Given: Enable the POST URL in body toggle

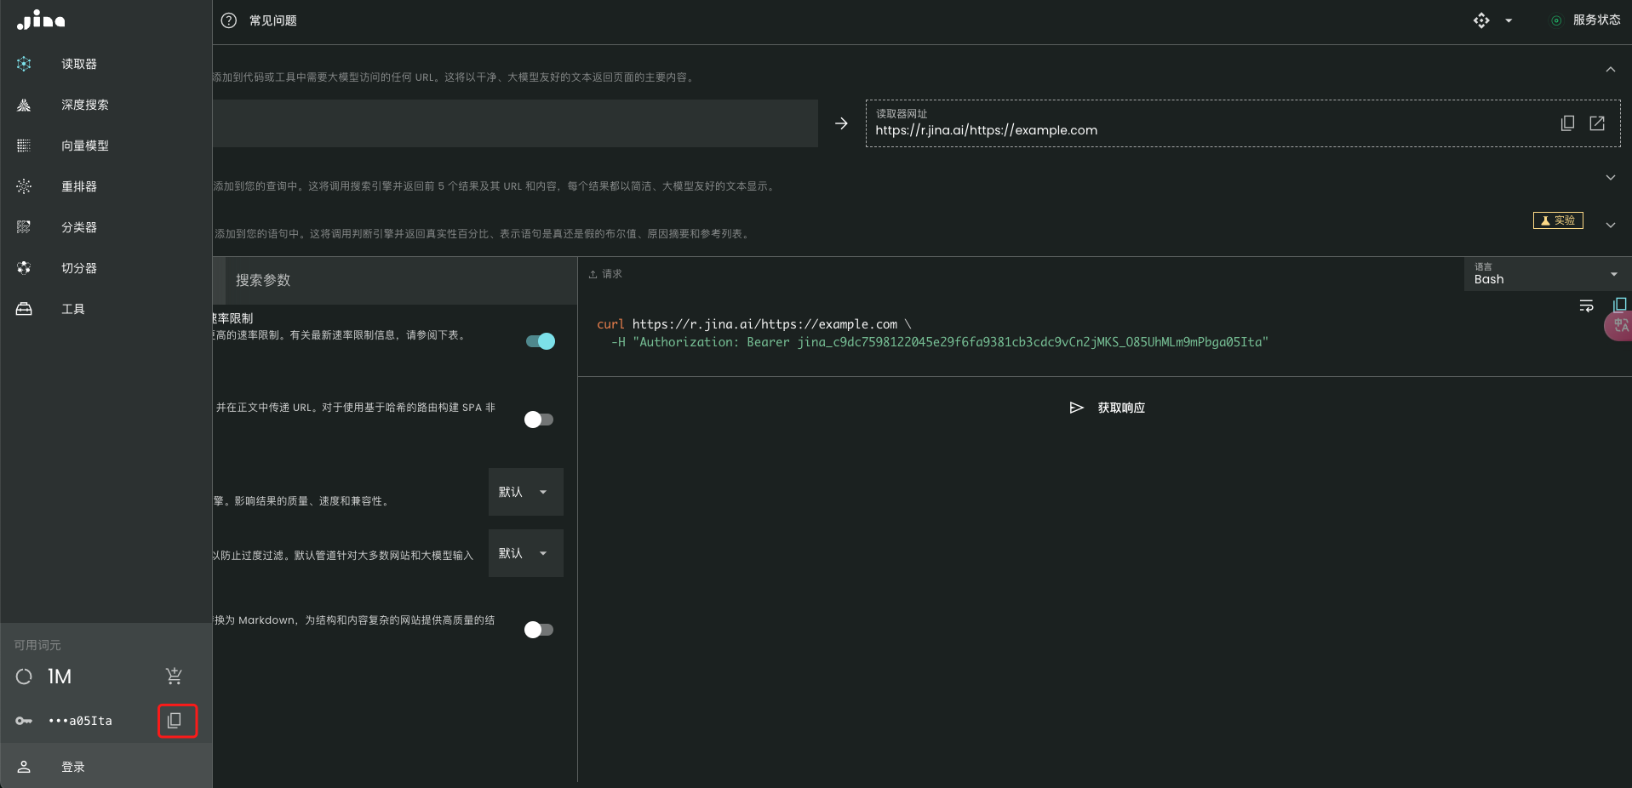Looking at the screenshot, I should pyautogui.click(x=538, y=420).
